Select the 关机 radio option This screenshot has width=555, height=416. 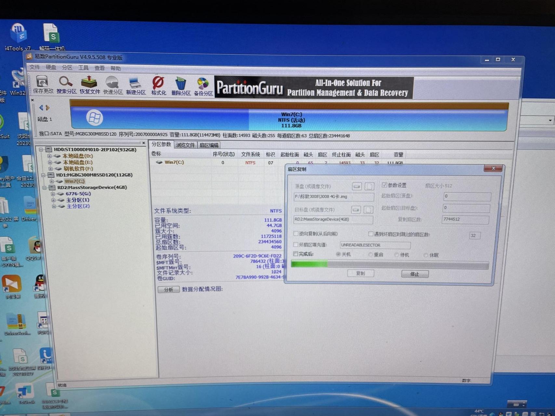coord(338,254)
